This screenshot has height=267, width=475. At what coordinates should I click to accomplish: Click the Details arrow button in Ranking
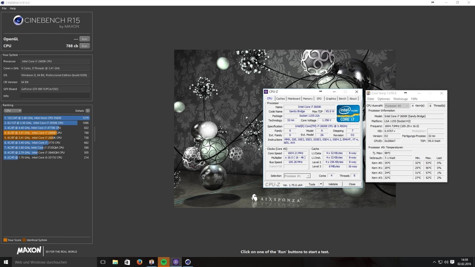click(x=88, y=111)
